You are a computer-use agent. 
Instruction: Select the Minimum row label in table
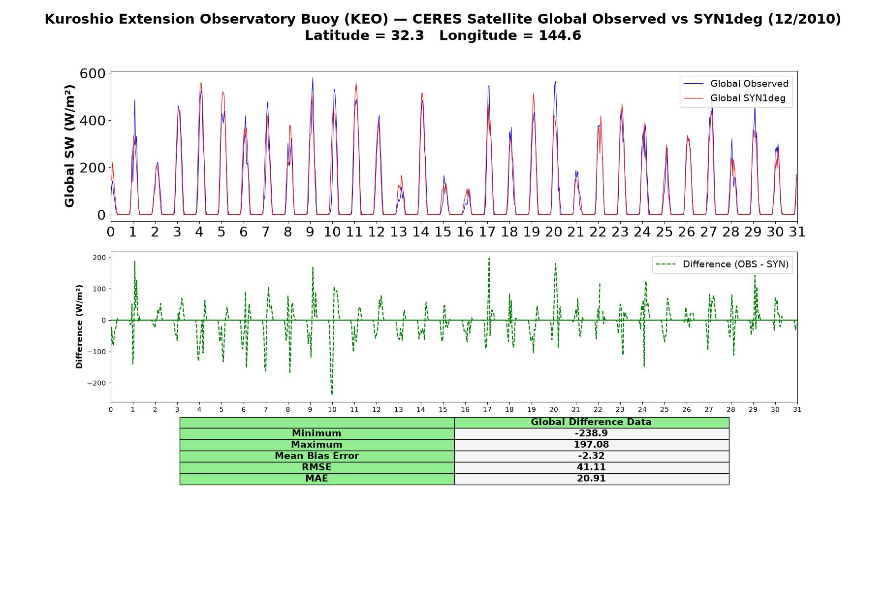click(x=316, y=433)
